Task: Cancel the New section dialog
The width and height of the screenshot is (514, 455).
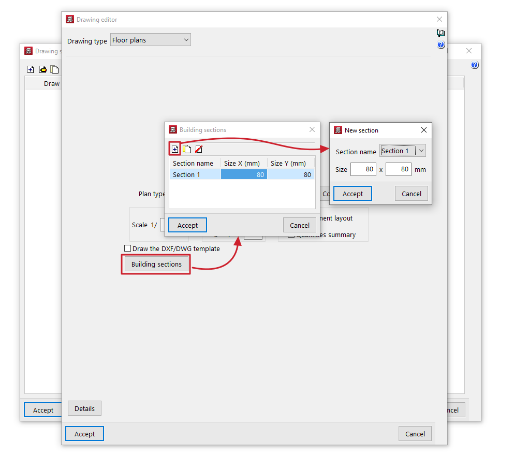Action: [x=412, y=194]
